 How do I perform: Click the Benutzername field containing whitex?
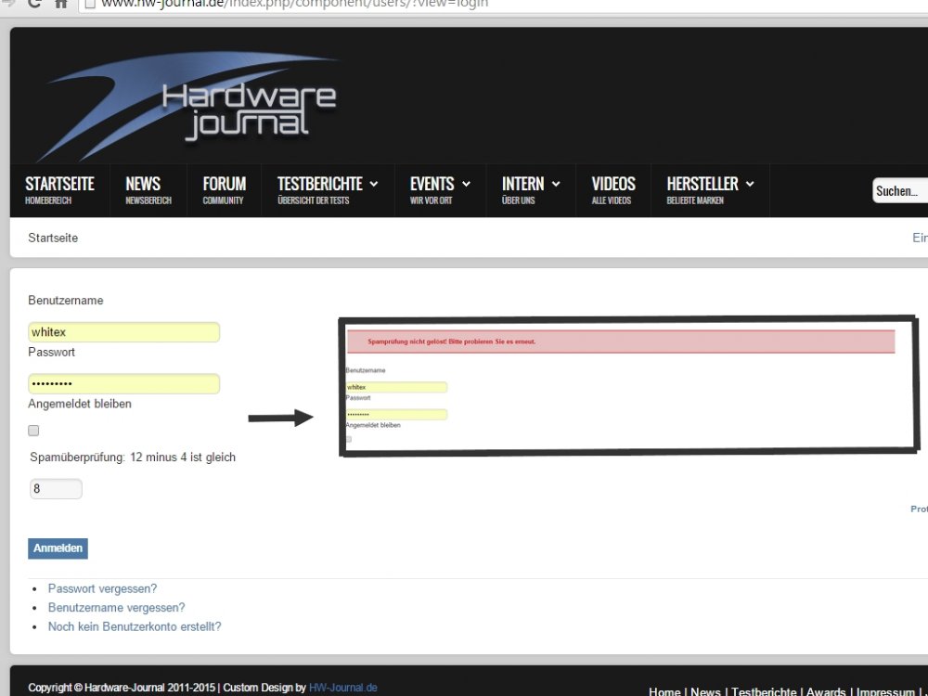pos(124,332)
